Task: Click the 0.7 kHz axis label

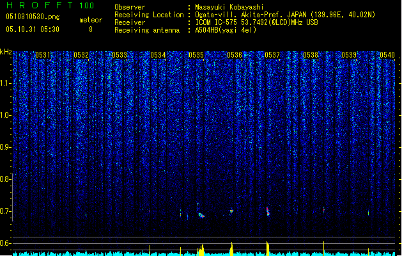Action: (5, 211)
